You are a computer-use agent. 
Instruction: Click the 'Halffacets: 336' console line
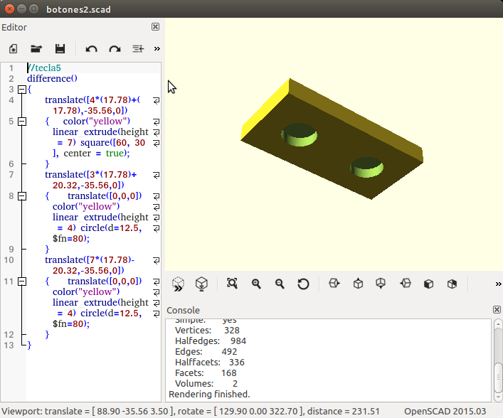point(210,363)
